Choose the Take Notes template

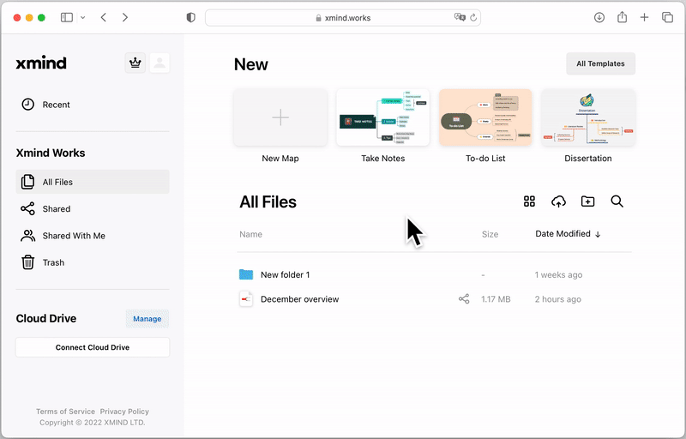[382, 117]
